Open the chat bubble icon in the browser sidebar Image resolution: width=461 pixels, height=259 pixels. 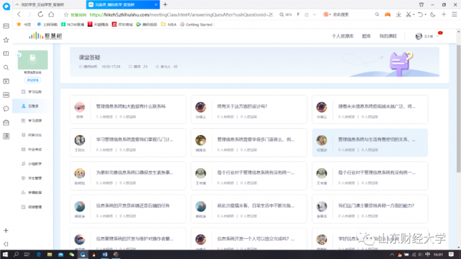[x=6, y=109]
